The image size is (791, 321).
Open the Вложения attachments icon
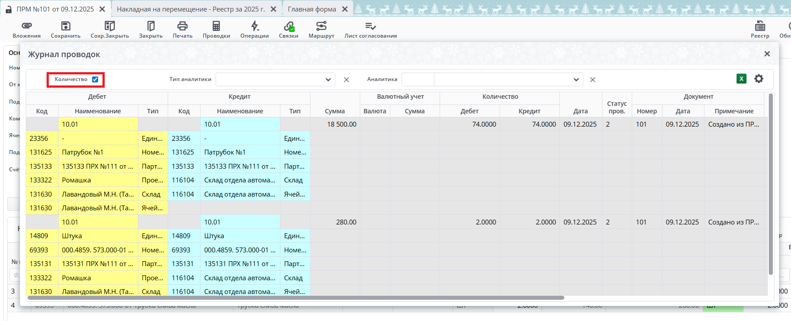click(27, 26)
